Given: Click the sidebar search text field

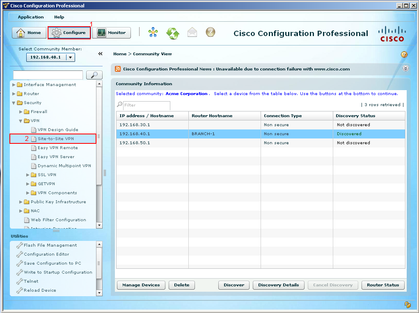Looking at the screenshot, I should (x=48, y=75).
